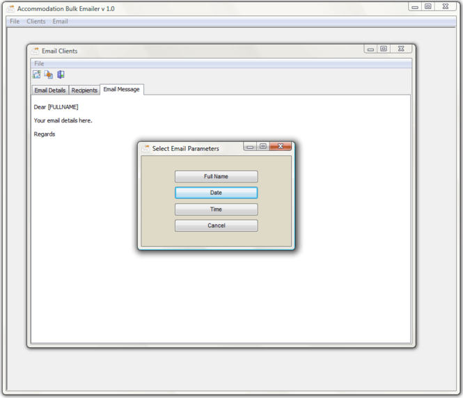The image size is (463, 398).
Task: Click the send emails toolbar icon
Action: pyautogui.click(x=37, y=74)
